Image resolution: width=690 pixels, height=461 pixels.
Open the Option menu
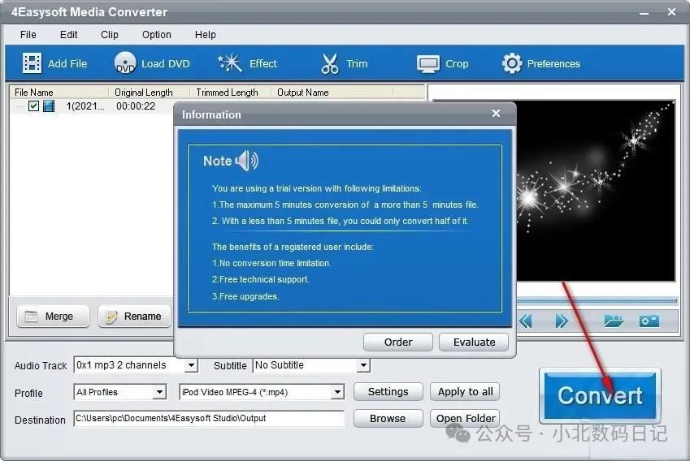157,35
